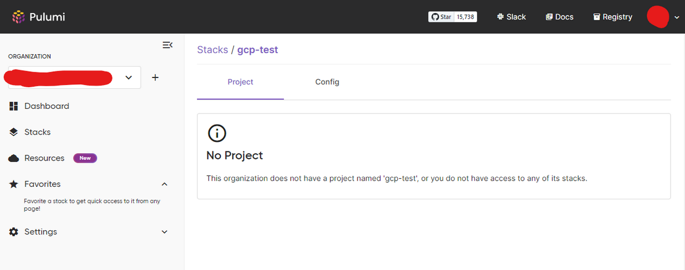The width and height of the screenshot is (685, 270).
Task: Click the 'does not have a project' message
Action: [397, 178]
